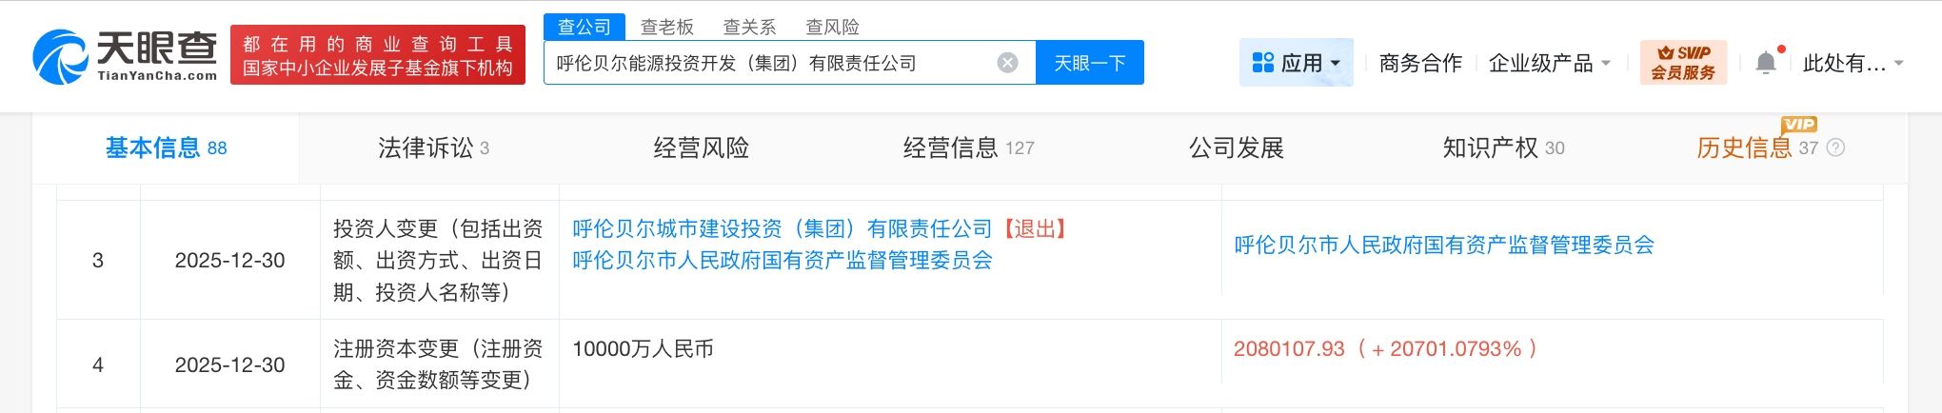Click the SVIP member service badge
Viewport: 1942px width, 413px height.
(1682, 63)
